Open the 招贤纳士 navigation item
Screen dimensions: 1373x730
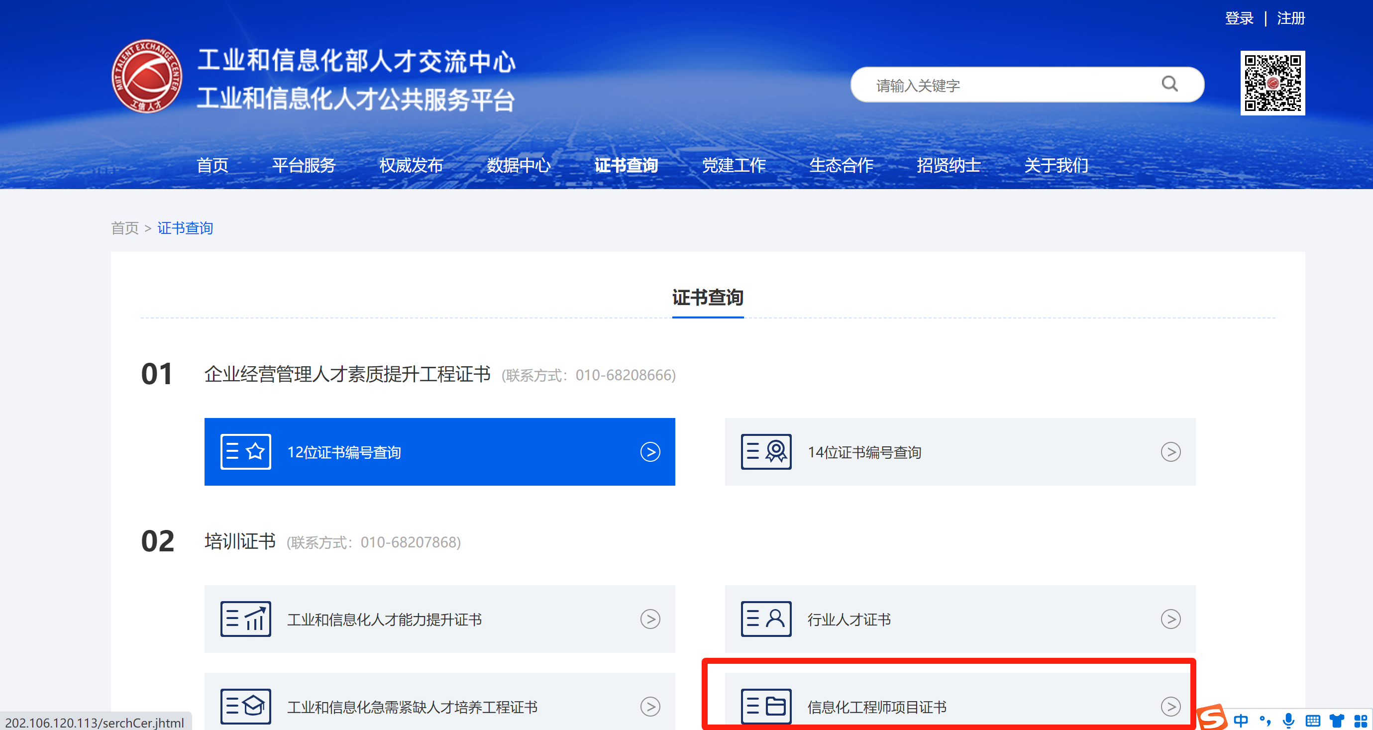(x=948, y=165)
